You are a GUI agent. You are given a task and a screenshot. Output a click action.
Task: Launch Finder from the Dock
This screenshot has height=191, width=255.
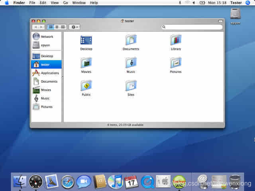20,181
